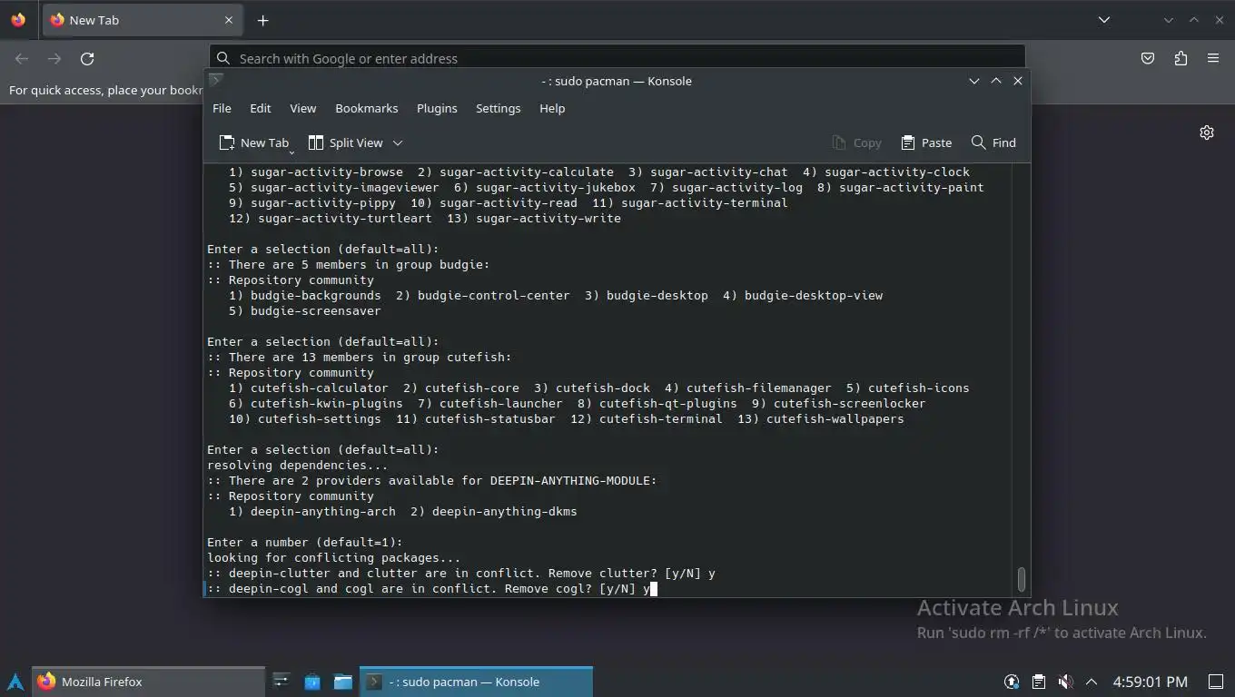Click Konsole window menu icon in titlebar
The height and width of the screenshot is (697, 1235).
tap(215, 81)
